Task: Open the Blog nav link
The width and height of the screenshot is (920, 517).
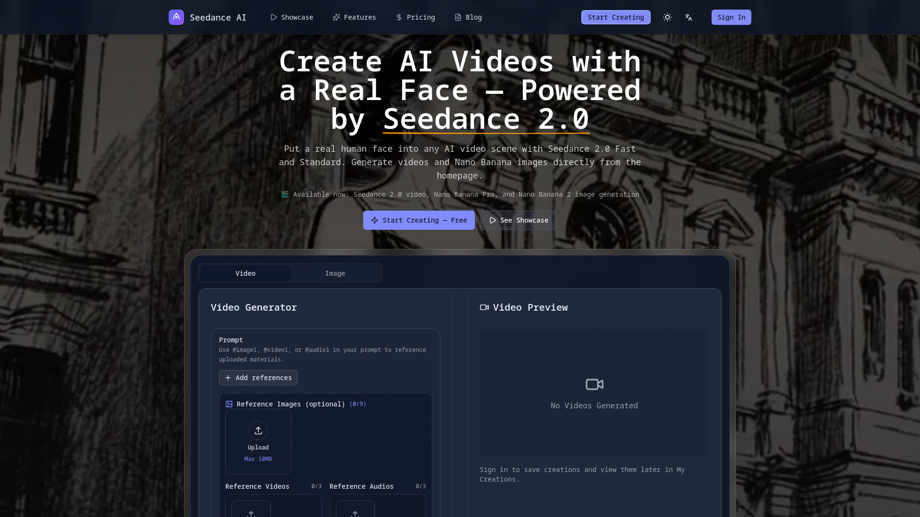Action: (x=468, y=17)
